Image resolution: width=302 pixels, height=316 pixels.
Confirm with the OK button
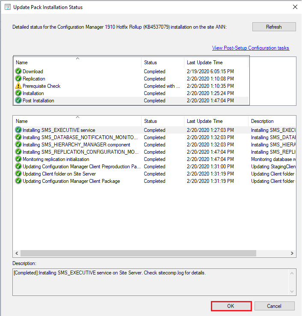point(231,306)
